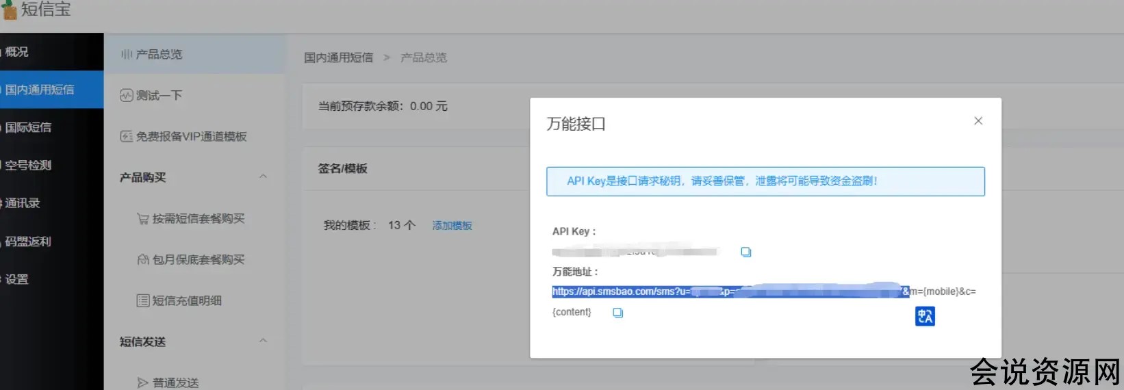Click the icon beside 包月保底套餐购买
The height and width of the screenshot is (390, 1124).
point(143,260)
